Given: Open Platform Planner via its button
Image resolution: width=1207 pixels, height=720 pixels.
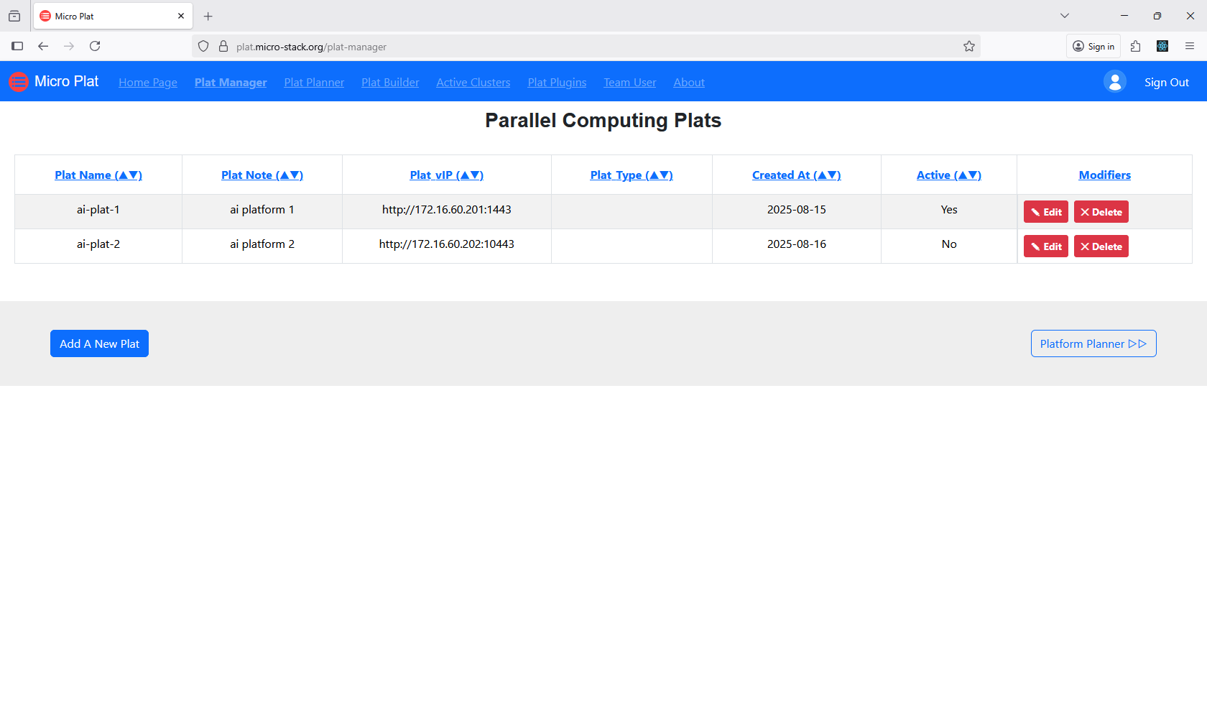Looking at the screenshot, I should [x=1093, y=343].
